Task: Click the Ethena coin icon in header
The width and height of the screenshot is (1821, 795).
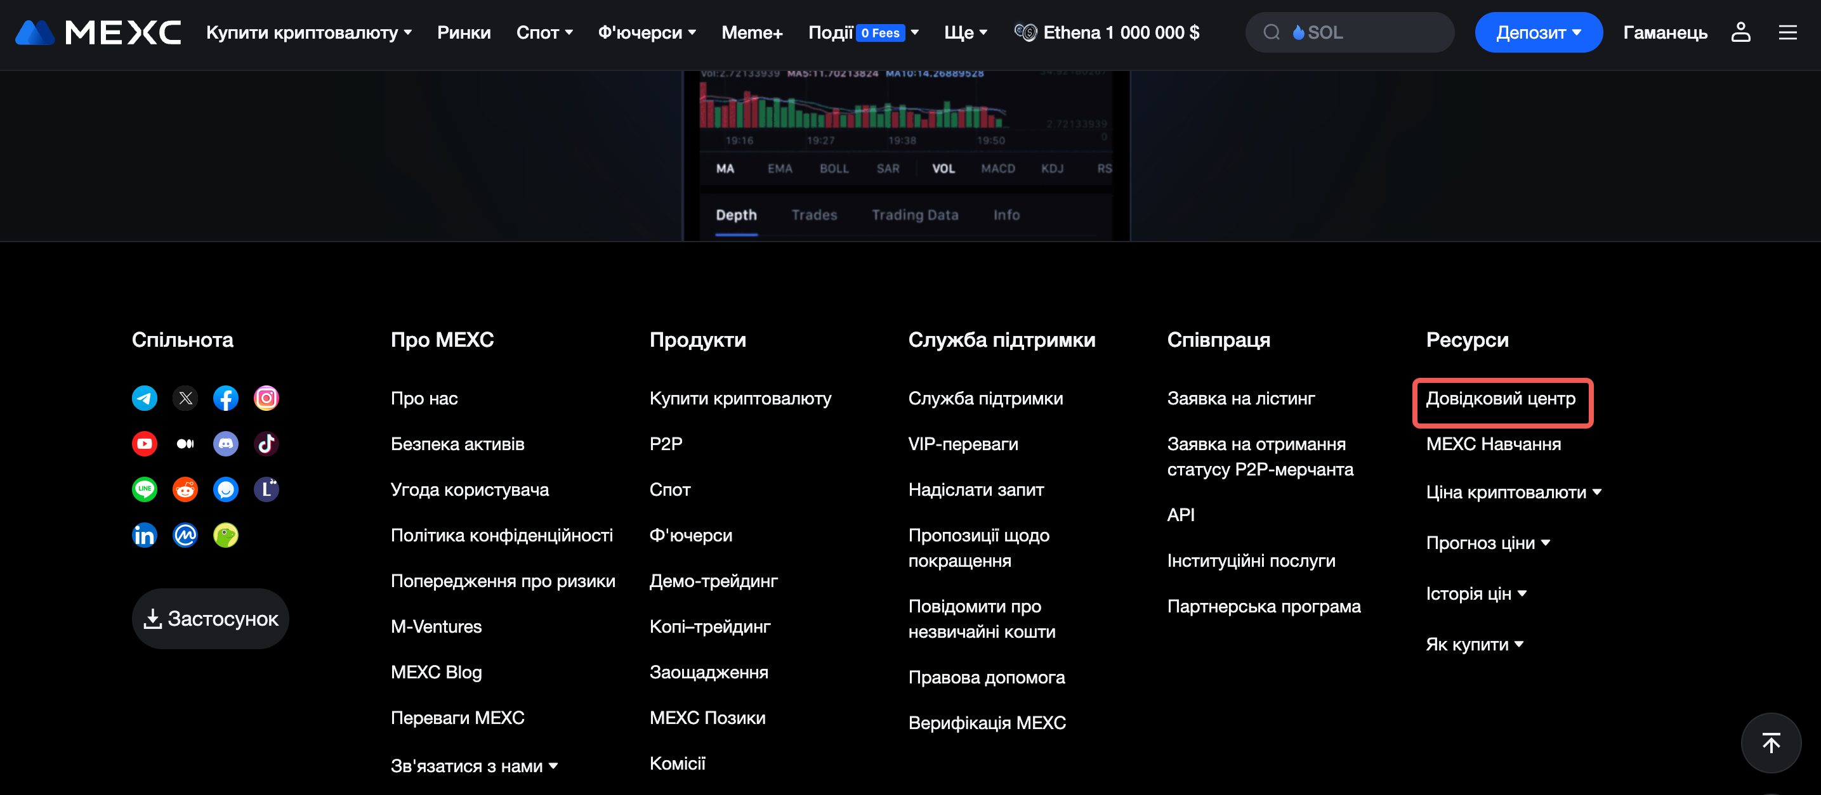Action: (1025, 32)
